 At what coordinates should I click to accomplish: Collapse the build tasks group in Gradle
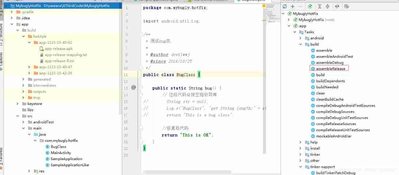coord(301,44)
